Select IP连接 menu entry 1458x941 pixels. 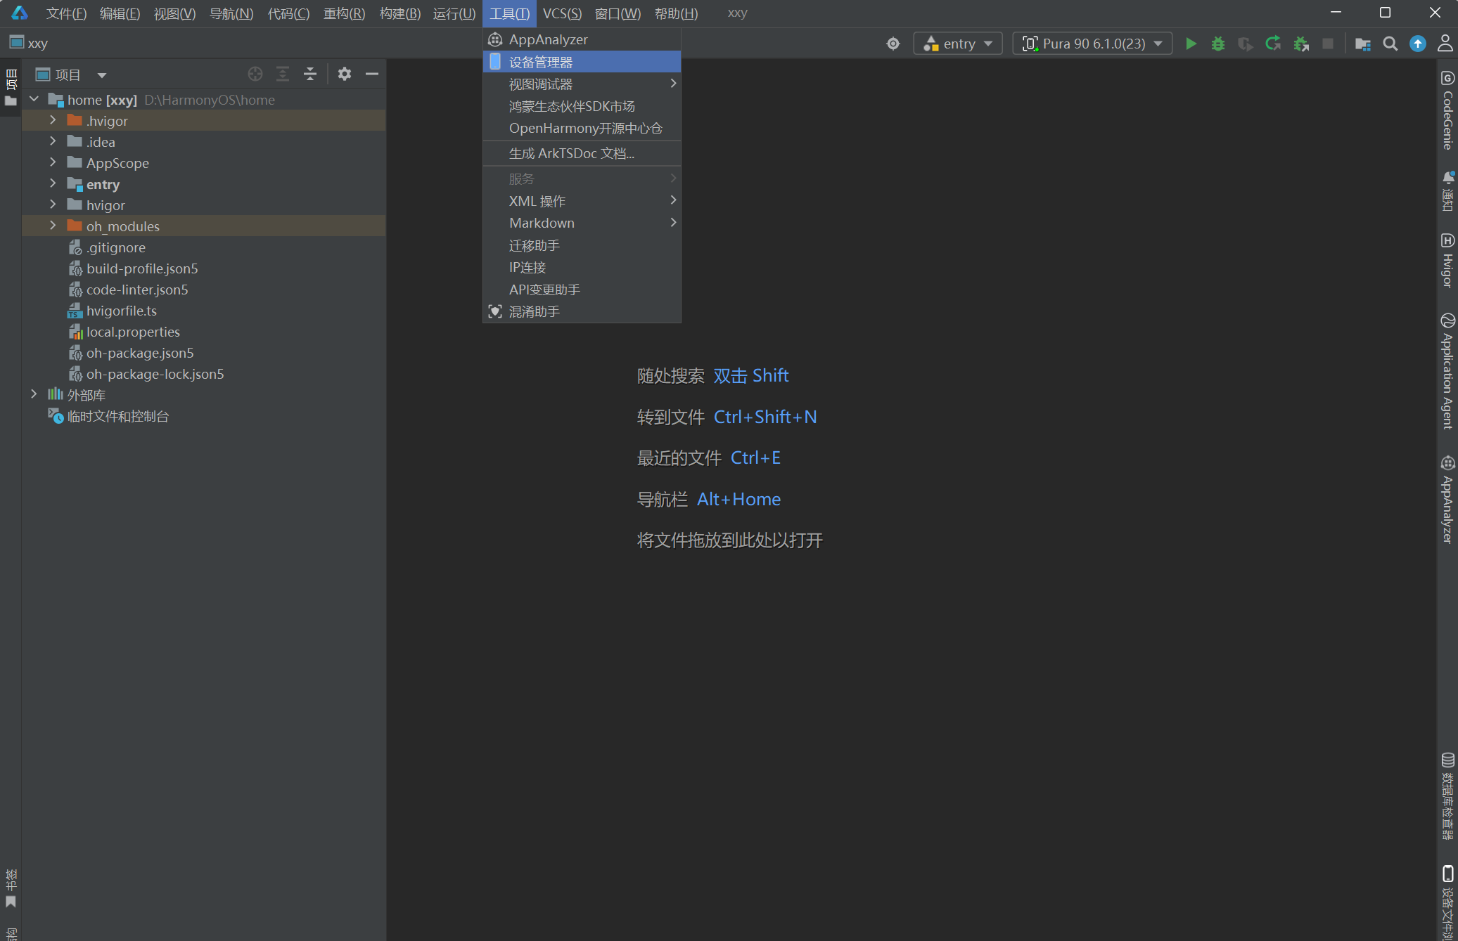point(582,267)
